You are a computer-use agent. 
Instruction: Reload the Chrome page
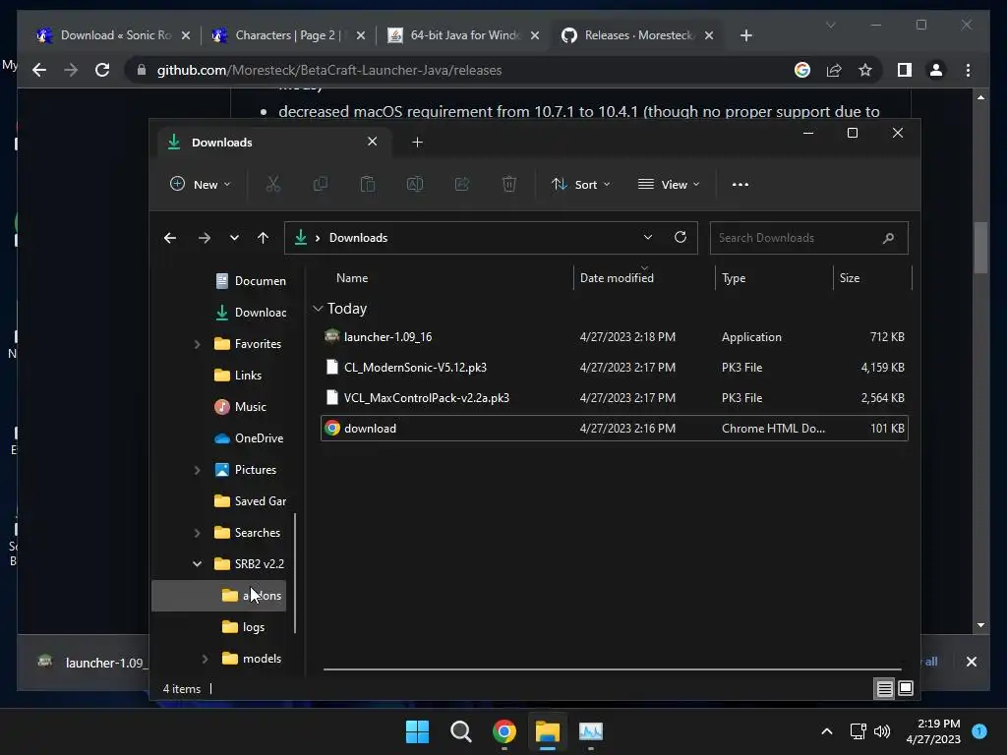102,70
